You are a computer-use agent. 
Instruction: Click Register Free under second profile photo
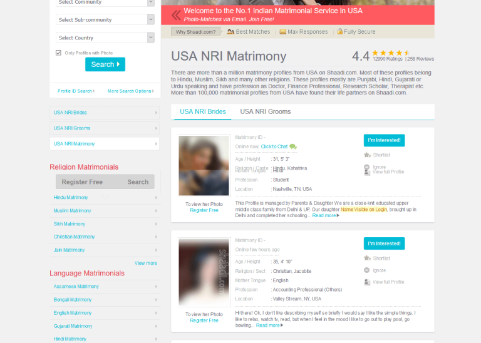click(x=204, y=320)
